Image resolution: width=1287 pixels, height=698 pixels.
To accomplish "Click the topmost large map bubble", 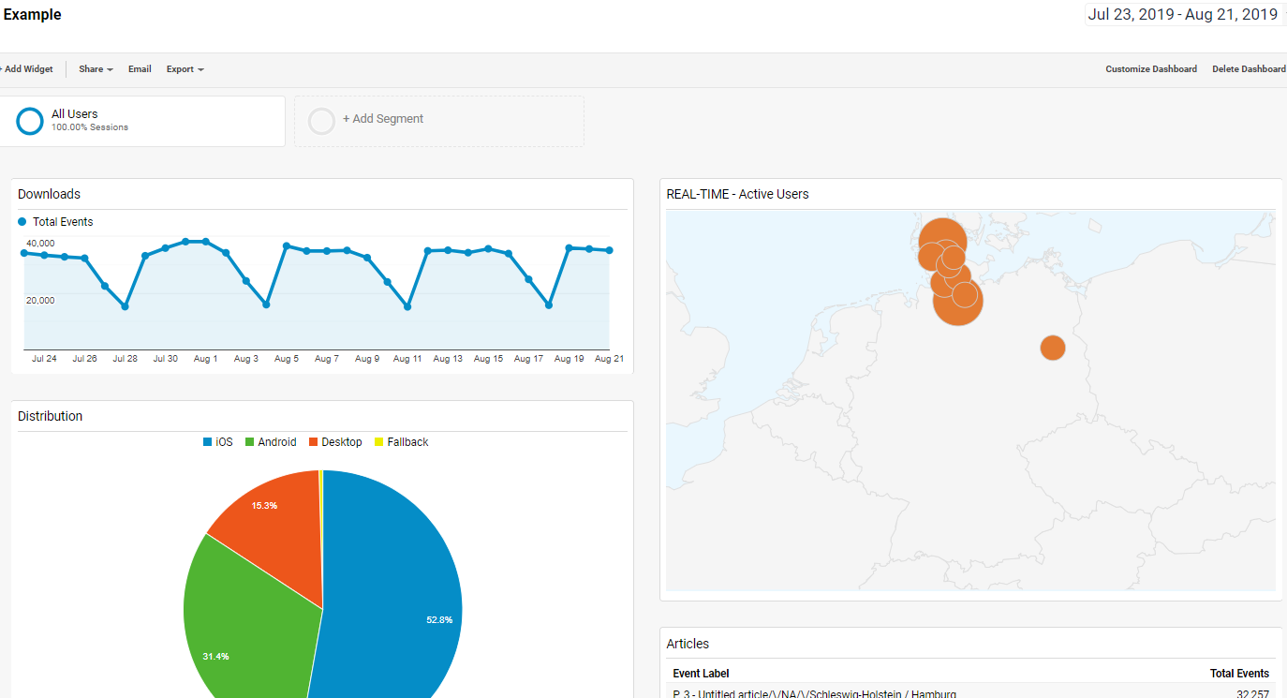I will tap(942, 232).
